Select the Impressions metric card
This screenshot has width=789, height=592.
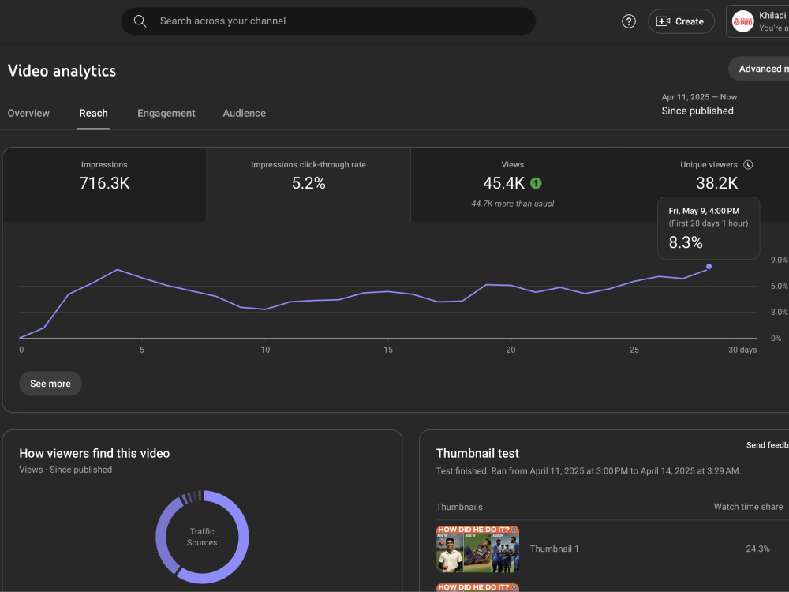click(x=104, y=184)
